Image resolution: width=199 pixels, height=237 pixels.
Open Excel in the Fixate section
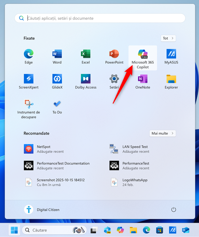point(86,57)
